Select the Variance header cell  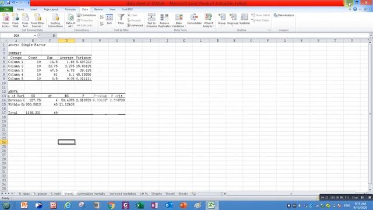(83, 58)
